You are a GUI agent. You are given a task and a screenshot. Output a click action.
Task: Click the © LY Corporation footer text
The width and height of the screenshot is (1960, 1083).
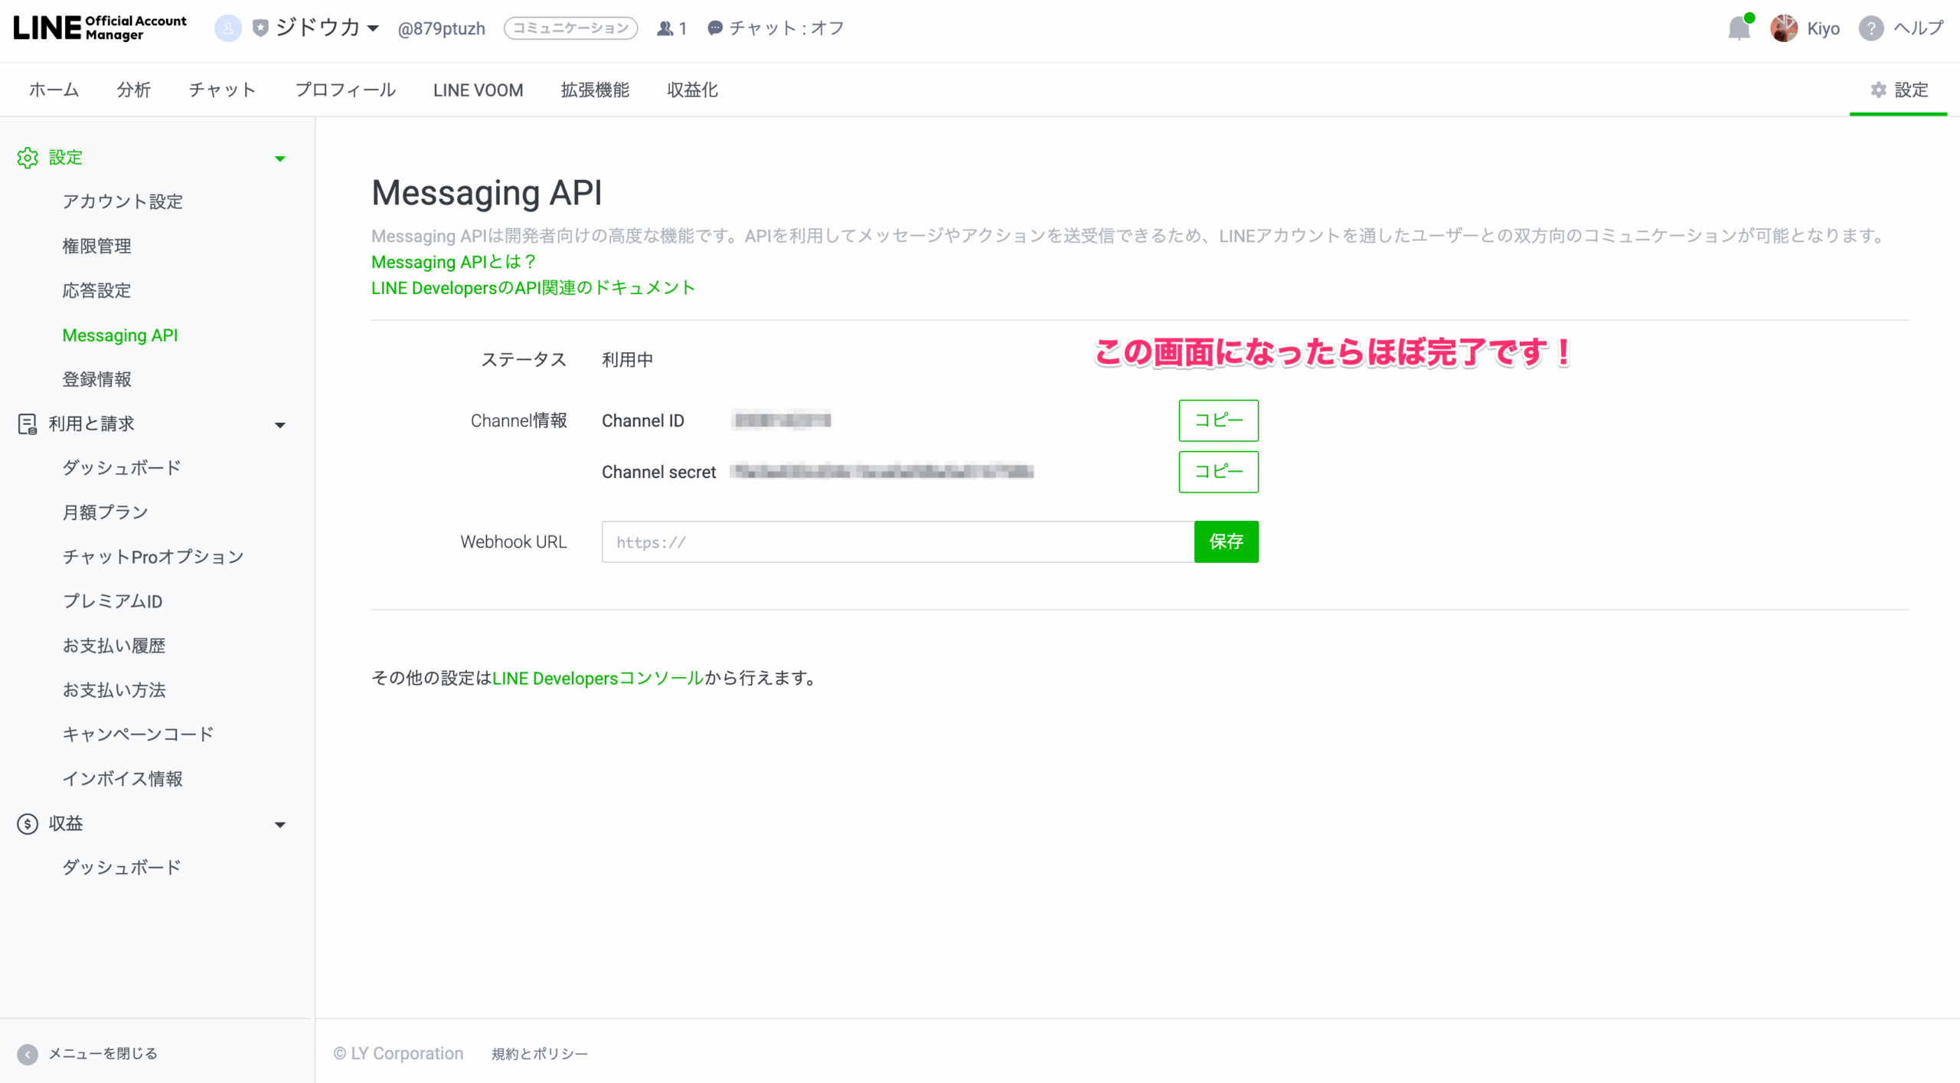point(398,1054)
